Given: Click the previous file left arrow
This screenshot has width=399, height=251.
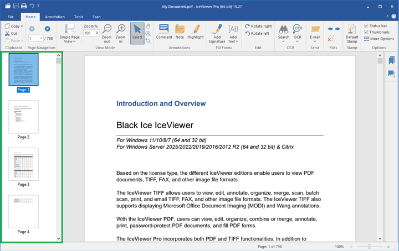Looking at the screenshot, I should [330, 29].
